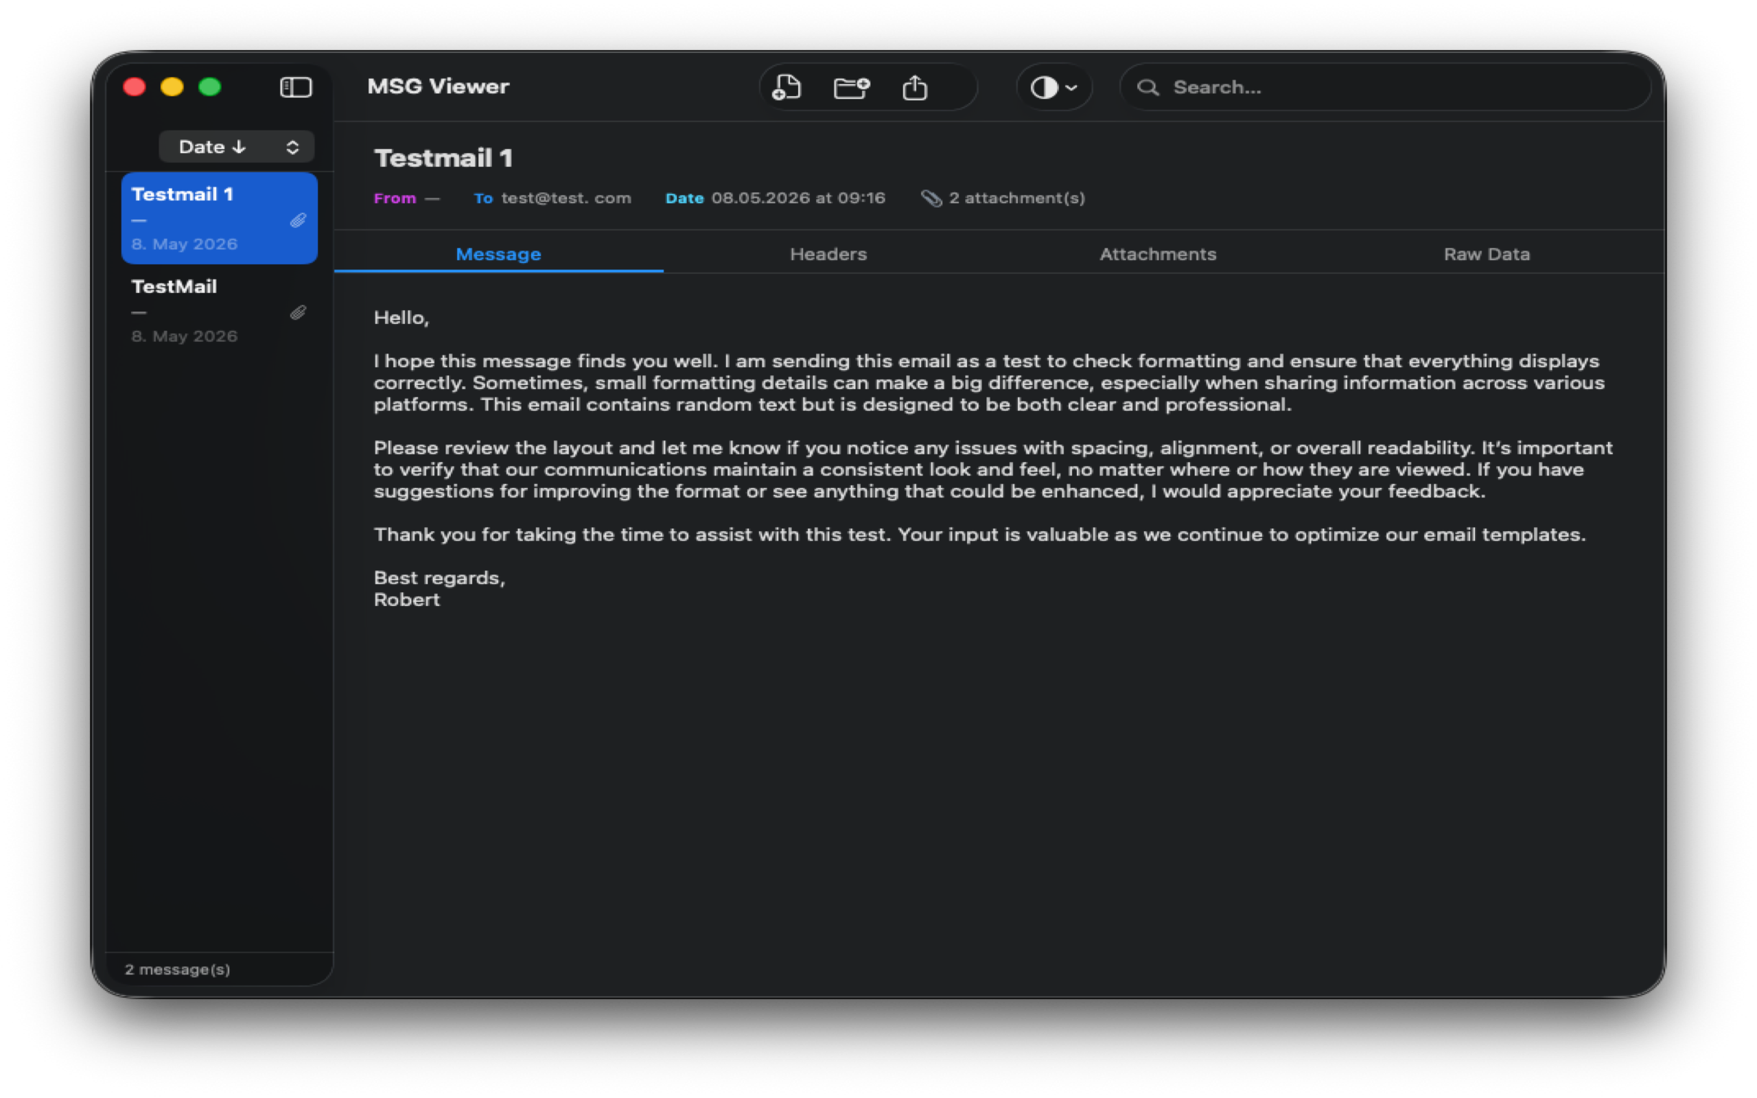Open a folder with add-folder icon

click(851, 87)
